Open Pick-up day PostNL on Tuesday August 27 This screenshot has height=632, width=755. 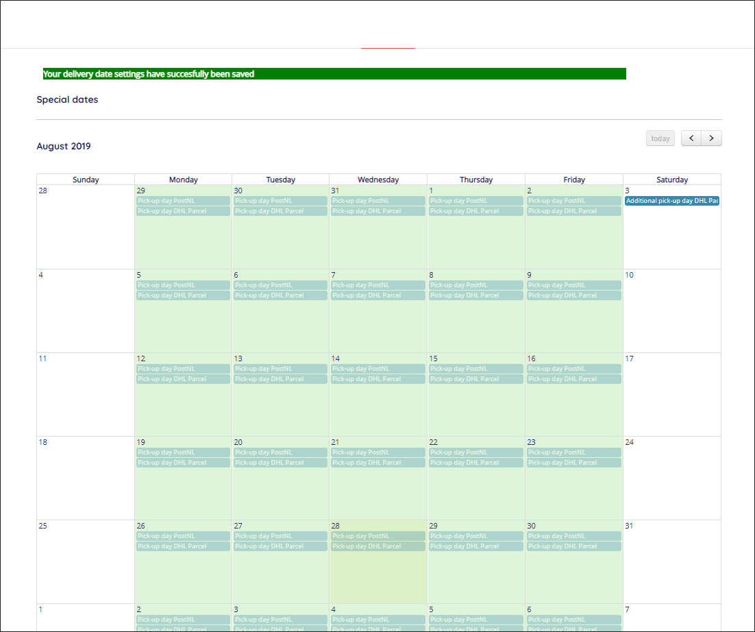tap(280, 536)
